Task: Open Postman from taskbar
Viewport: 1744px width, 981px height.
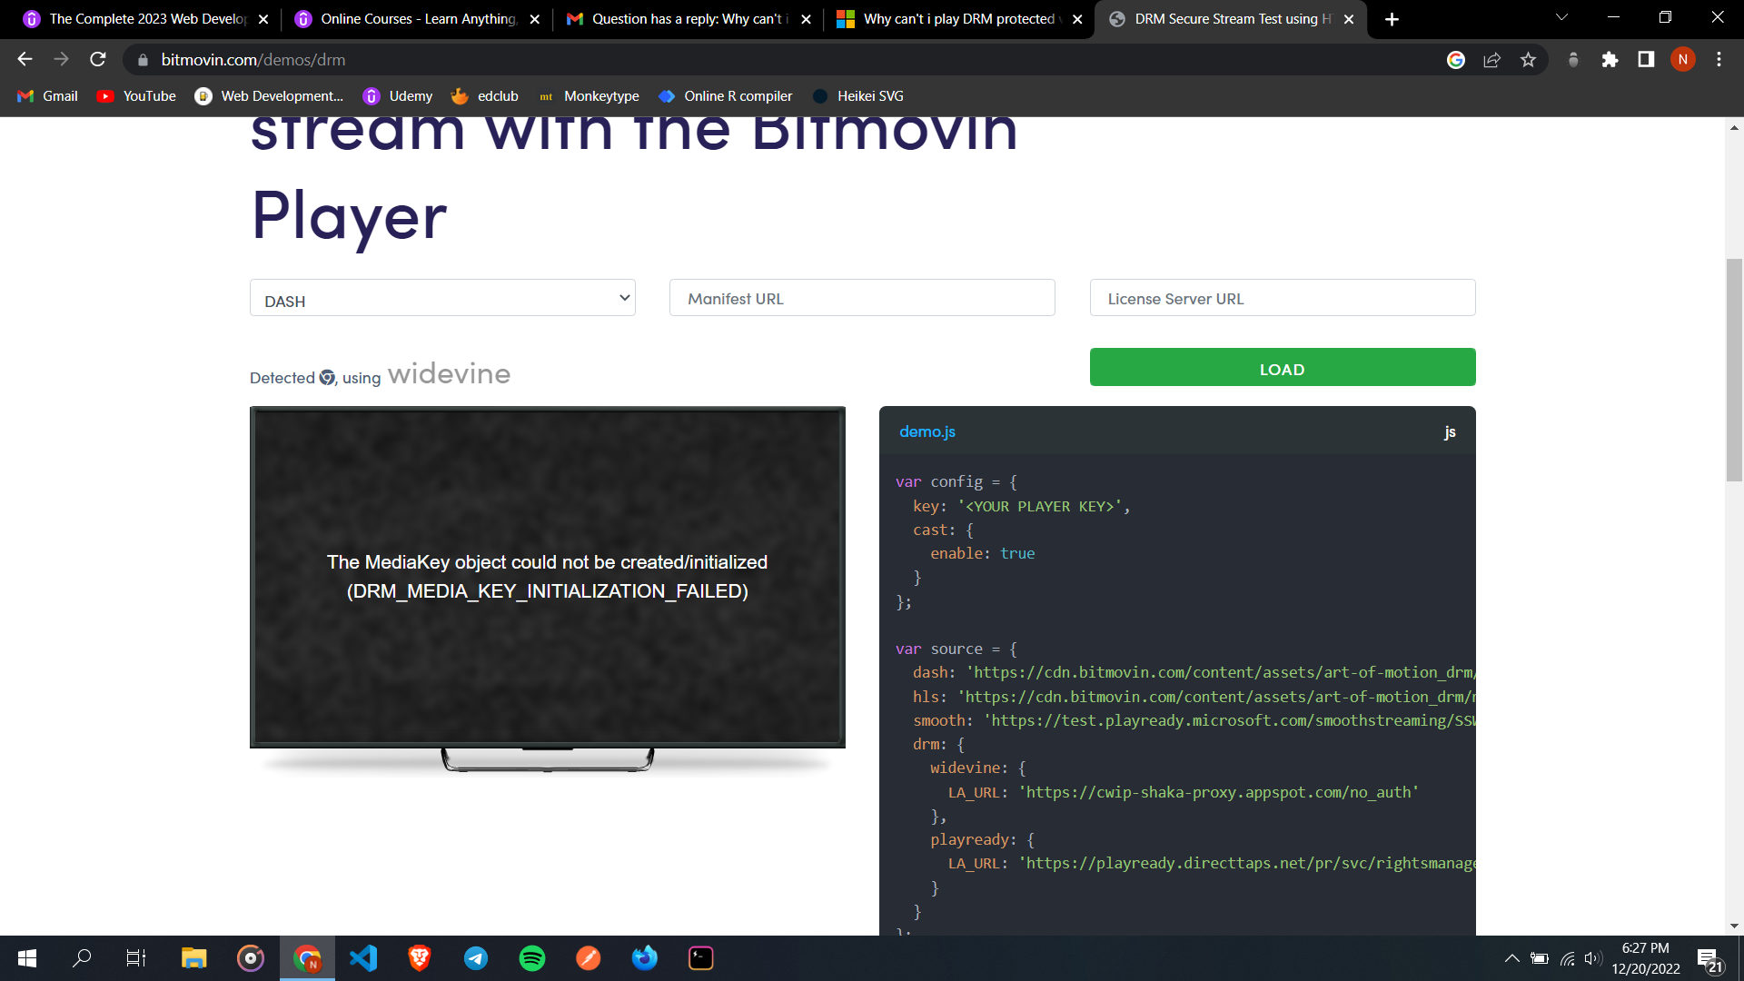Action: coord(589,958)
